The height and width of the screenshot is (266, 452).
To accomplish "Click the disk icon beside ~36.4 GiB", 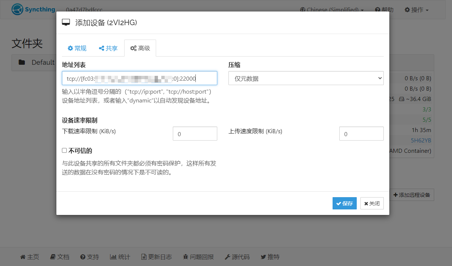I will point(402,99).
